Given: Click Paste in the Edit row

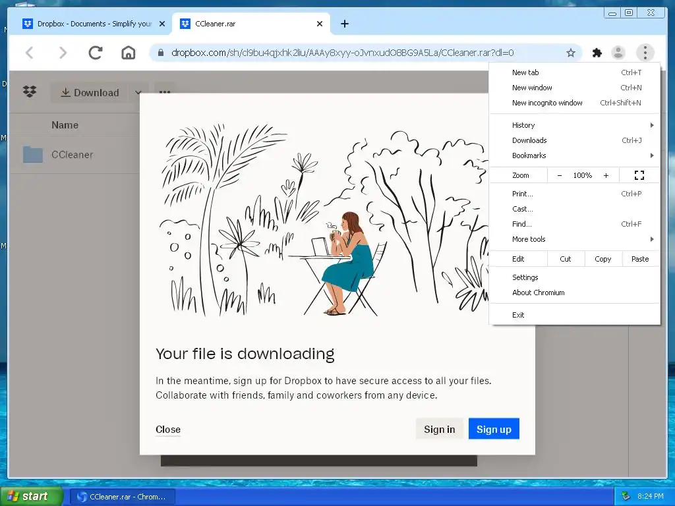Looking at the screenshot, I should click(640, 259).
